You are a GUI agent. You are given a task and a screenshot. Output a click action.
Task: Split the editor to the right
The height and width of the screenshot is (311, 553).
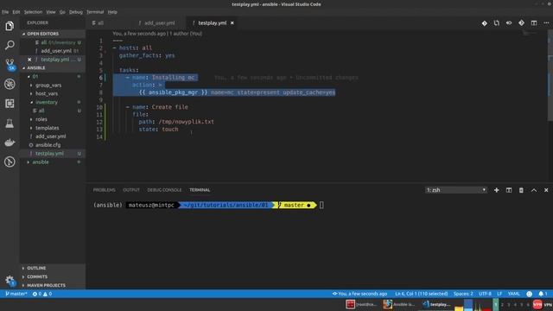point(534,23)
